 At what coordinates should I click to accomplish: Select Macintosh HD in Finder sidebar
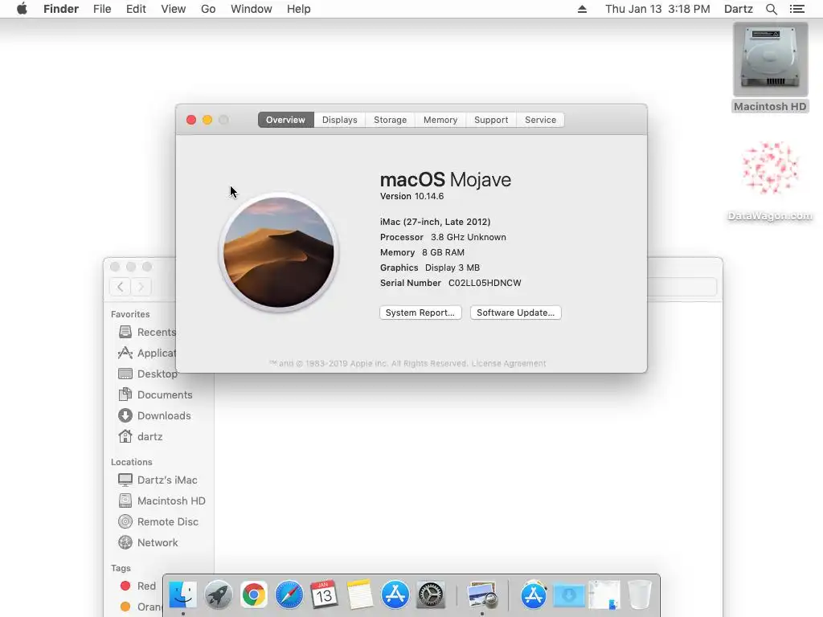[162, 501]
